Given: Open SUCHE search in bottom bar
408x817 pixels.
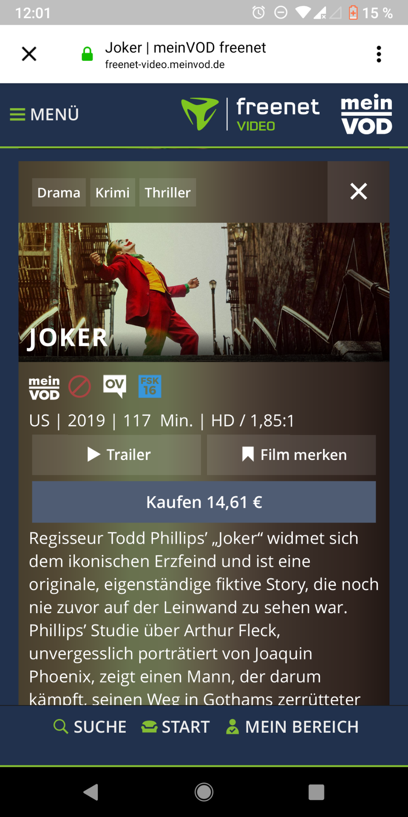Looking at the screenshot, I should click(x=90, y=727).
